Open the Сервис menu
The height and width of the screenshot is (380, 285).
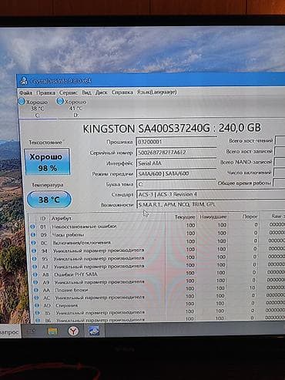point(69,92)
